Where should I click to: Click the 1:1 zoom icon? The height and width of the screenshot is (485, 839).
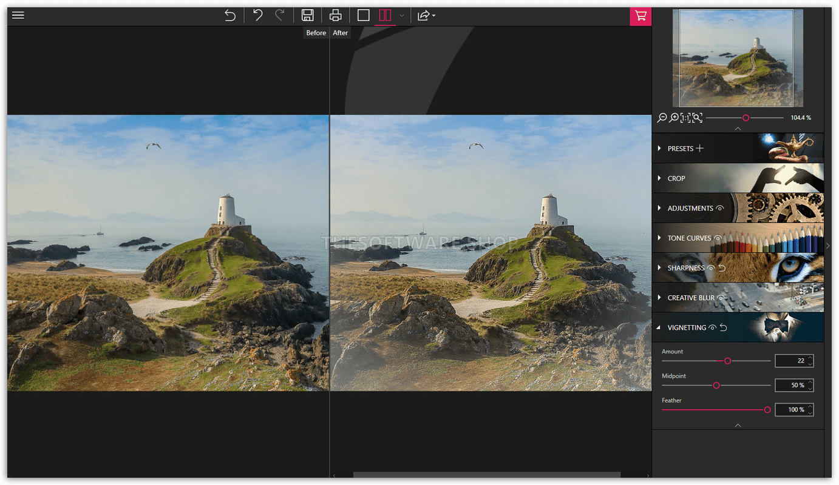[x=685, y=117]
